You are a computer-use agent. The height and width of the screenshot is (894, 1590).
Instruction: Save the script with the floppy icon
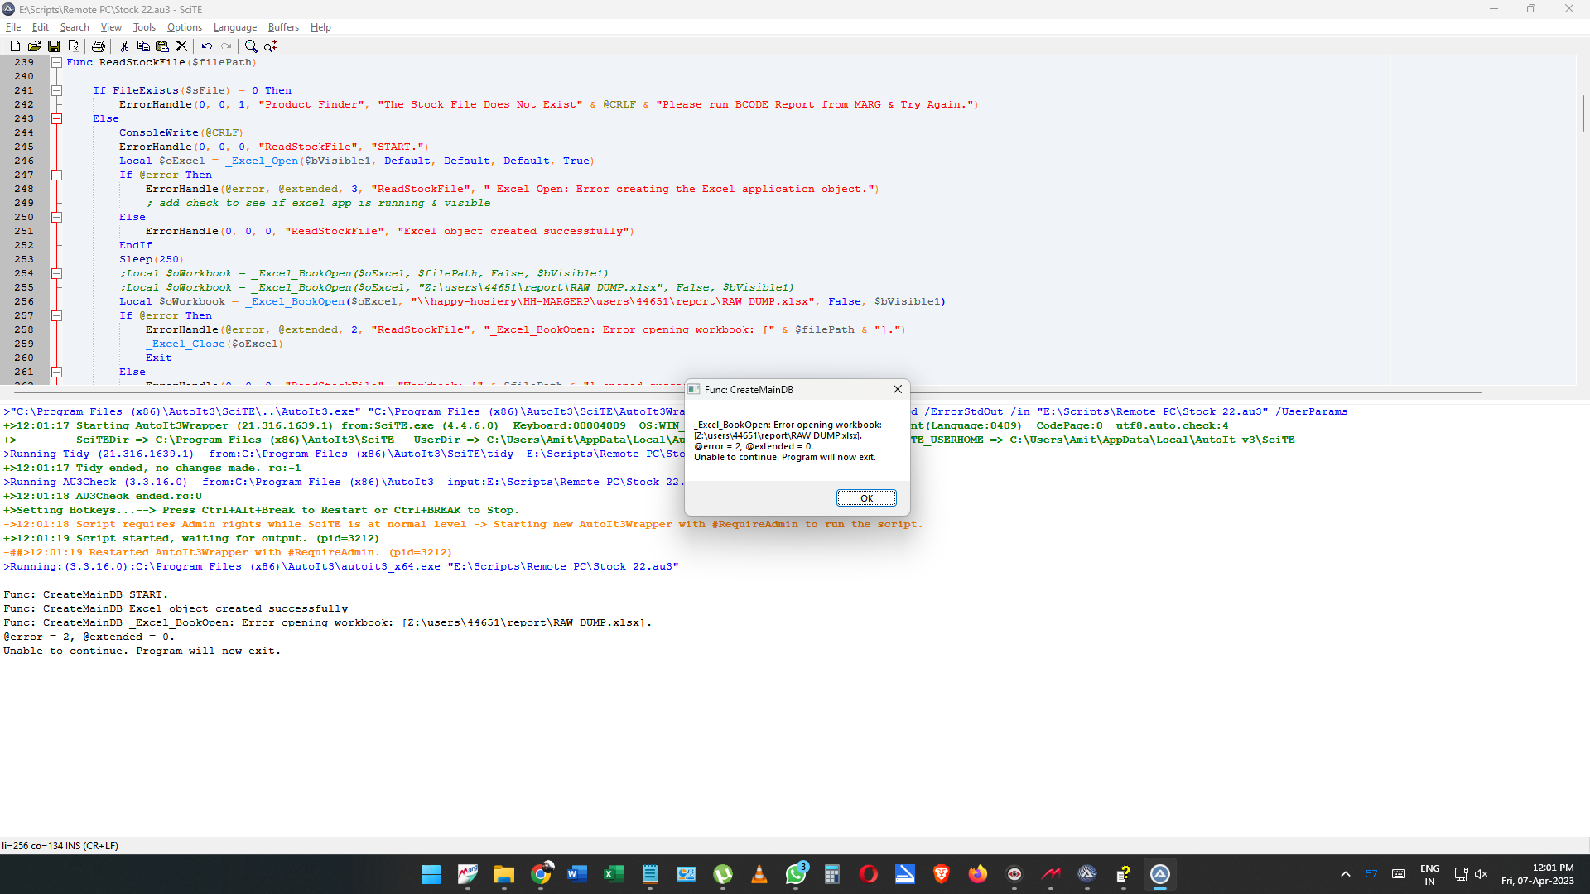pos(54,46)
